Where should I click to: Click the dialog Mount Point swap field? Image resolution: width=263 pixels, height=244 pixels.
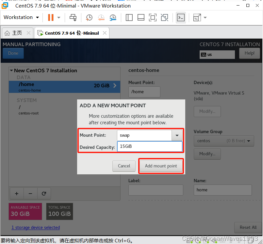coord(144,135)
